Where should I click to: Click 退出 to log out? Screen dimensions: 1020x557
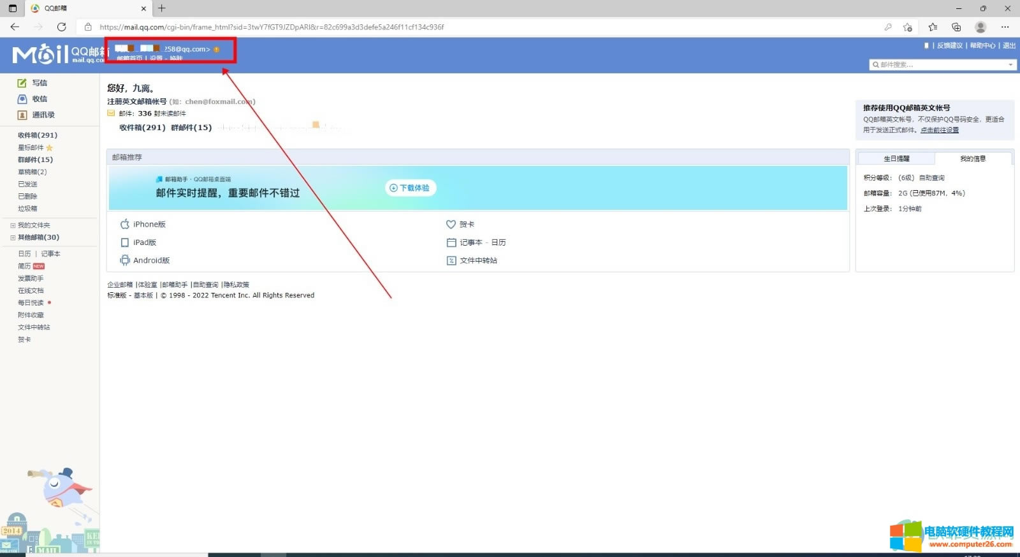[1009, 45]
